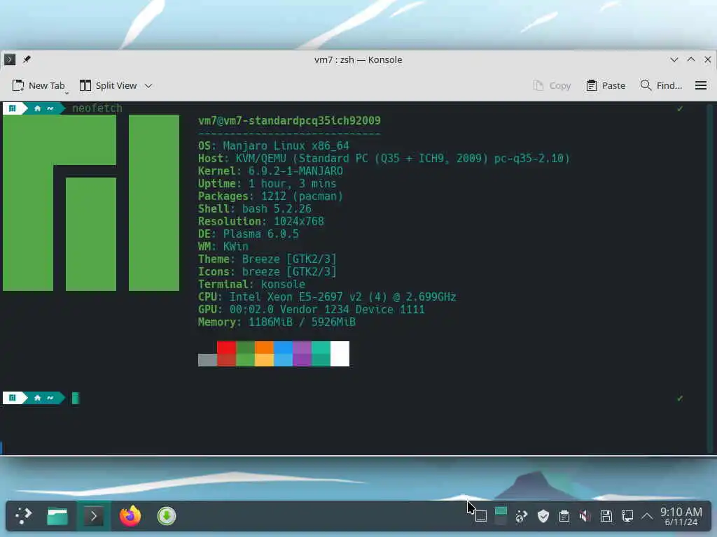Screen dimensions: 717x537
Task: Click the 'neofetch' command text
Action: tap(97, 108)
